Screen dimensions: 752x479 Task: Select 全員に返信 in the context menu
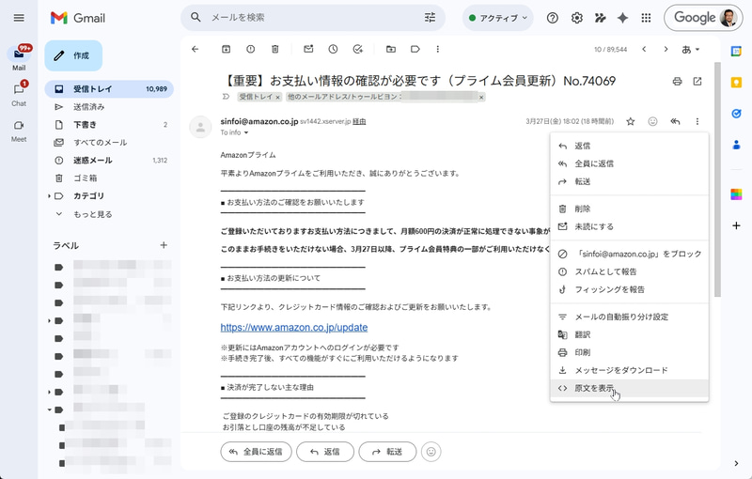[629, 163]
